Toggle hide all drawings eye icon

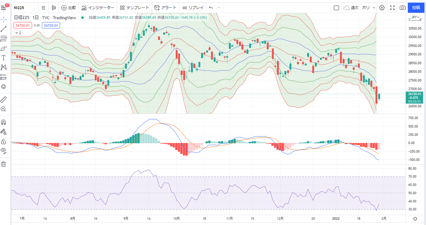click(x=4, y=151)
